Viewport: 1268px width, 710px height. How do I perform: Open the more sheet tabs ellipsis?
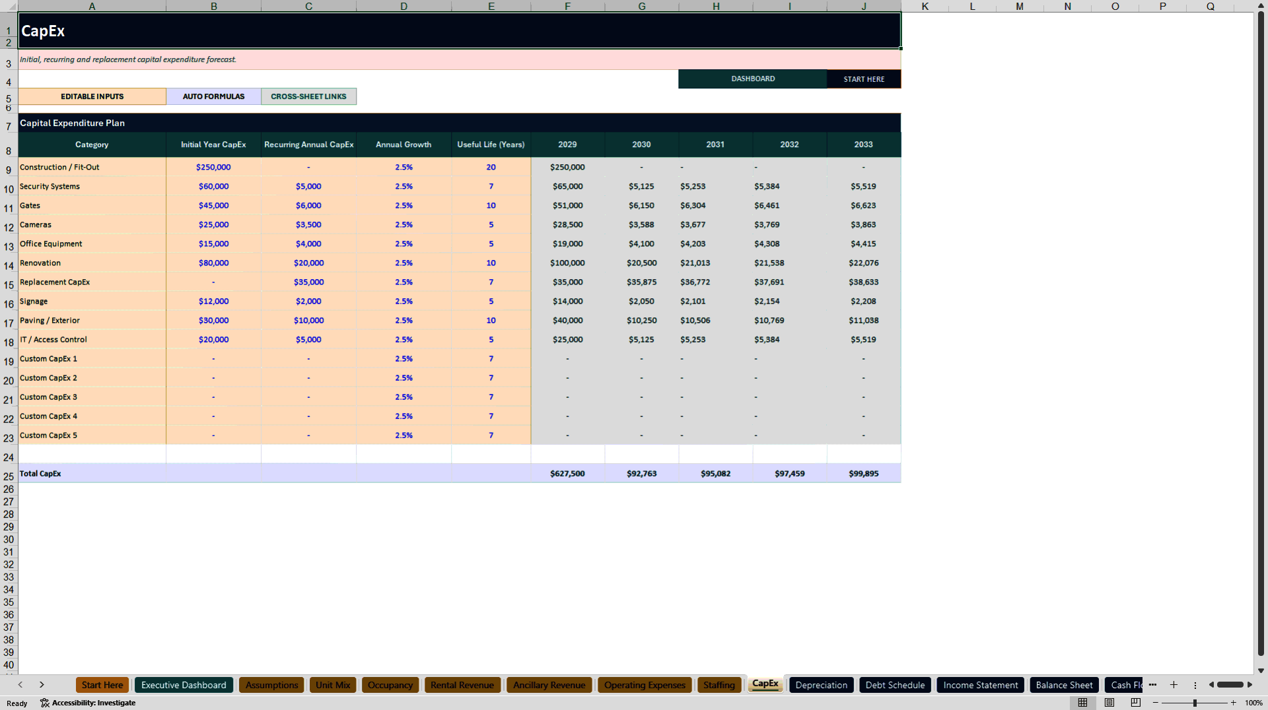point(1152,685)
